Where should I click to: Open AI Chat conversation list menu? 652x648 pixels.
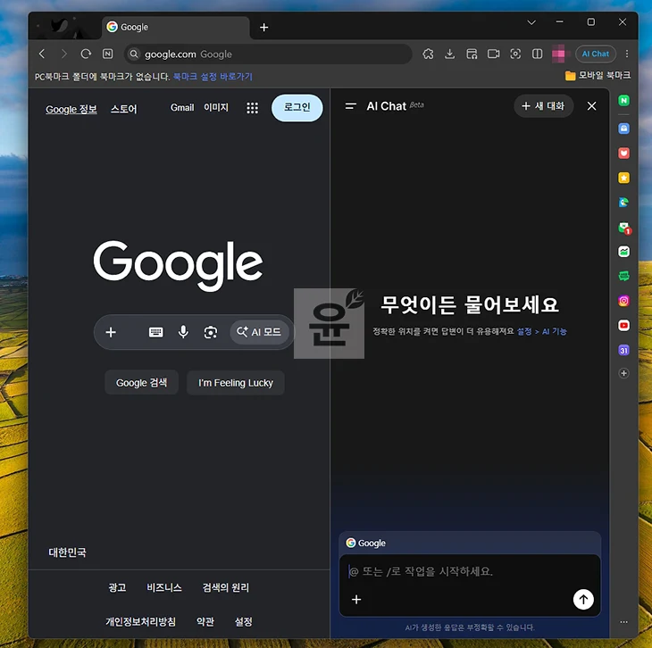350,106
